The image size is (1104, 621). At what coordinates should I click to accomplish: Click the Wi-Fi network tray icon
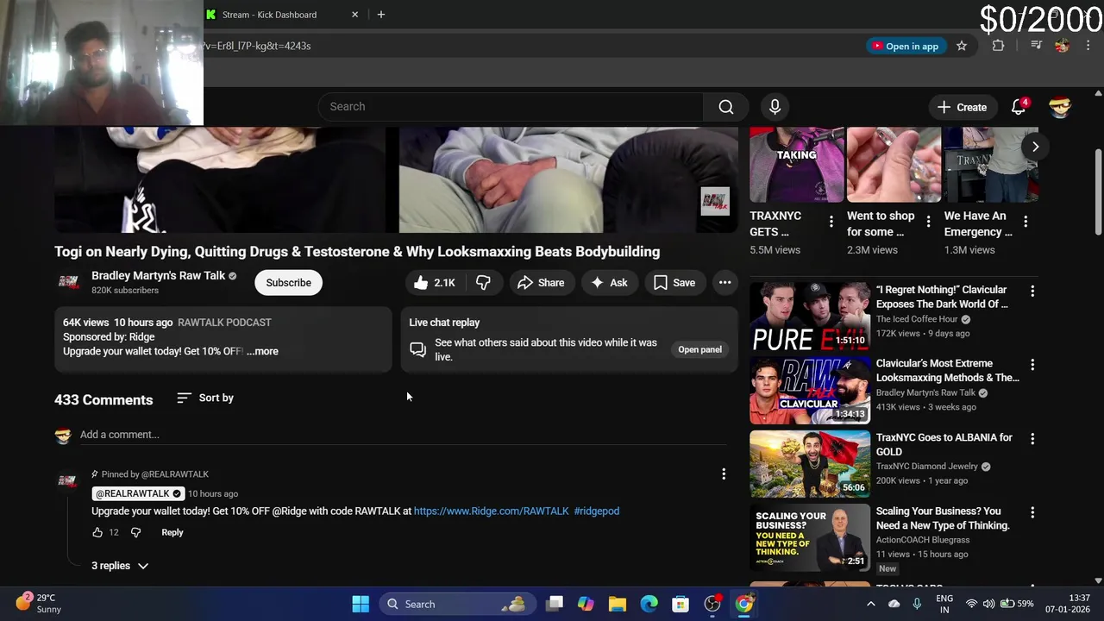tap(971, 604)
